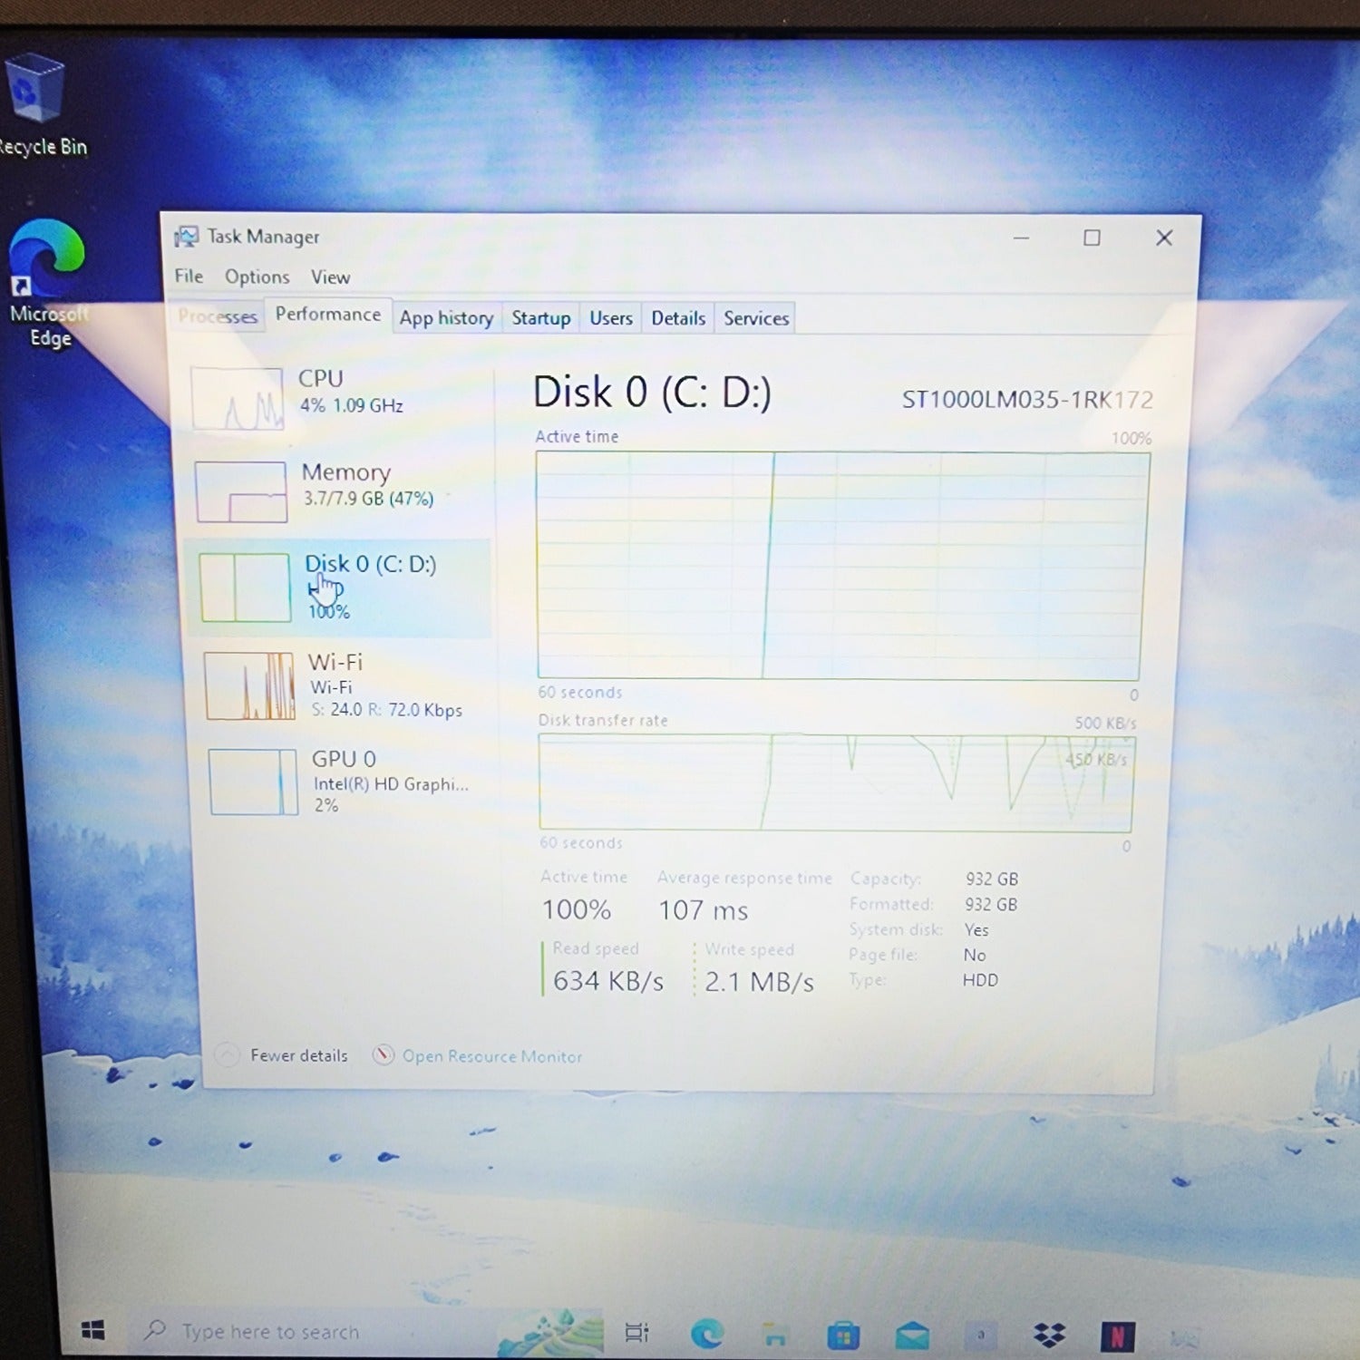Screen dimensions: 1360x1360
Task: Open Dropbox from the taskbar
Action: 1049,1336
